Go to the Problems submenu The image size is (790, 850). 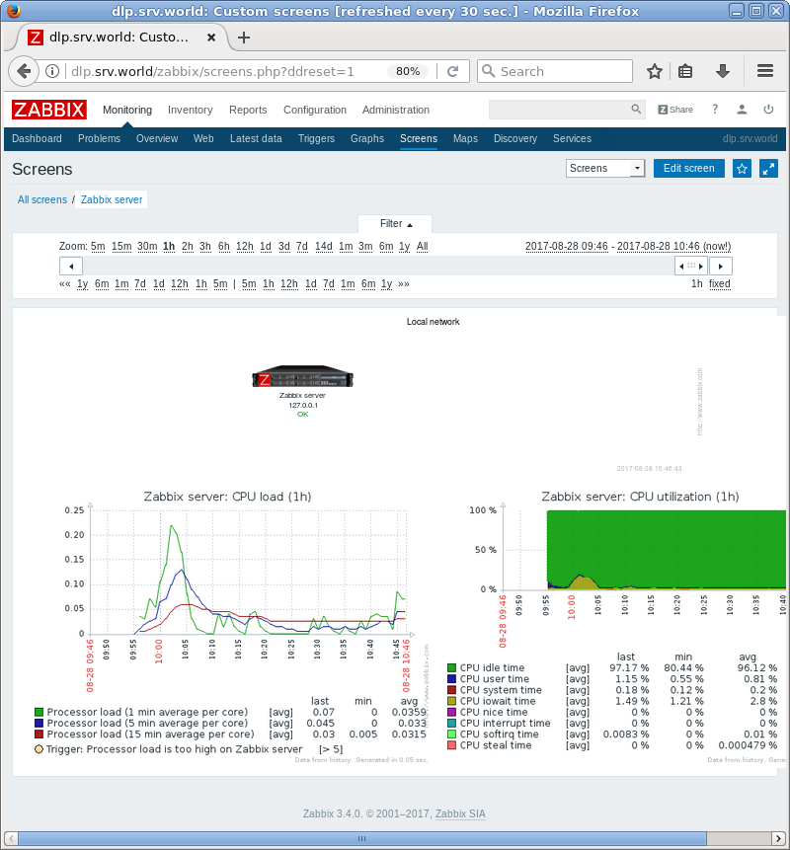pyautogui.click(x=99, y=139)
